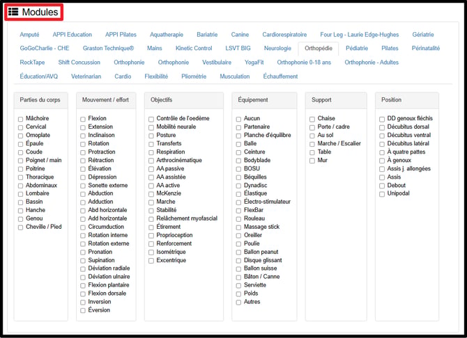Select the GoGoCharlie - CHE tab
467x338 pixels.
[45, 48]
